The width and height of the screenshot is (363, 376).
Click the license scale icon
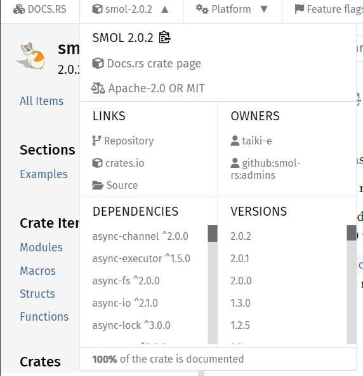(98, 88)
